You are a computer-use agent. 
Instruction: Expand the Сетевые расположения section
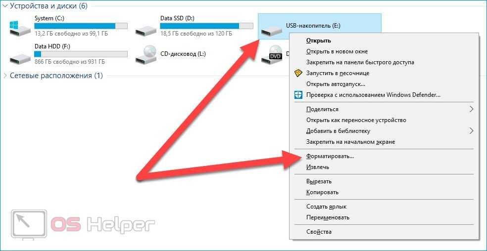(5, 76)
